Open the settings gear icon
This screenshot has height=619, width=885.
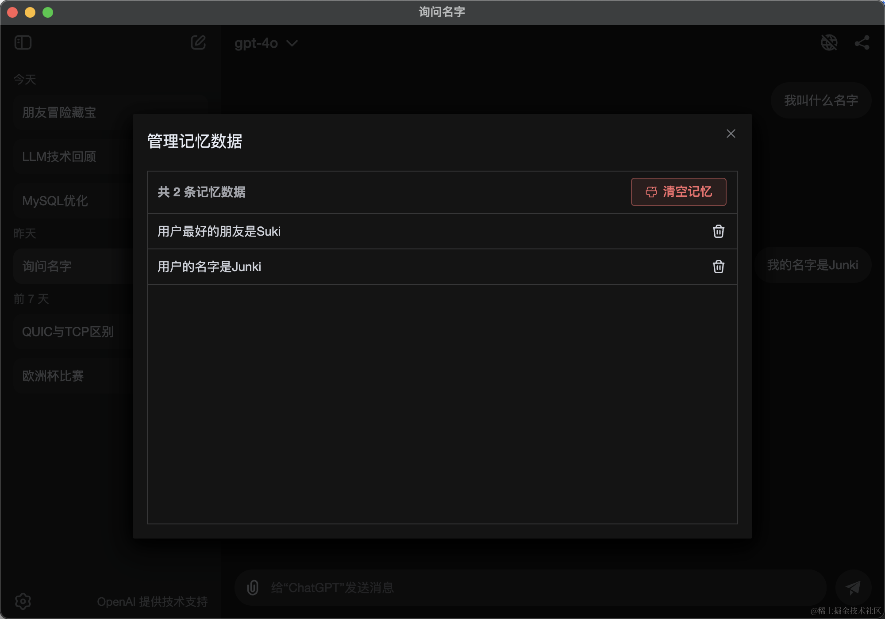pyautogui.click(x=23, y=601)
